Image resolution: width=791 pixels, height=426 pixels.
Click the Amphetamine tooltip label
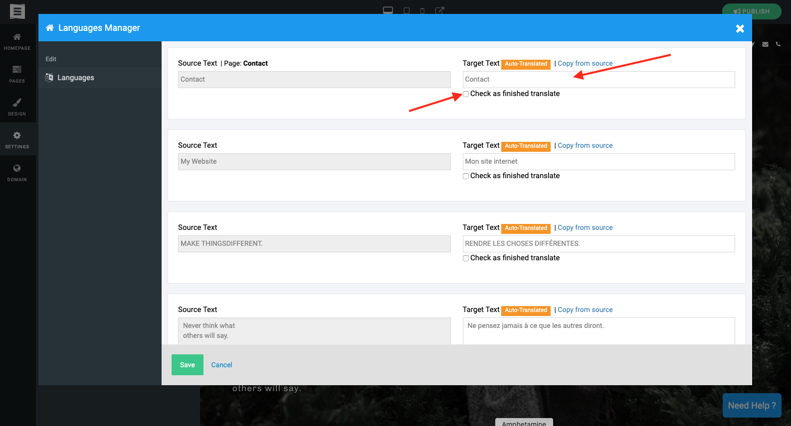524,423
